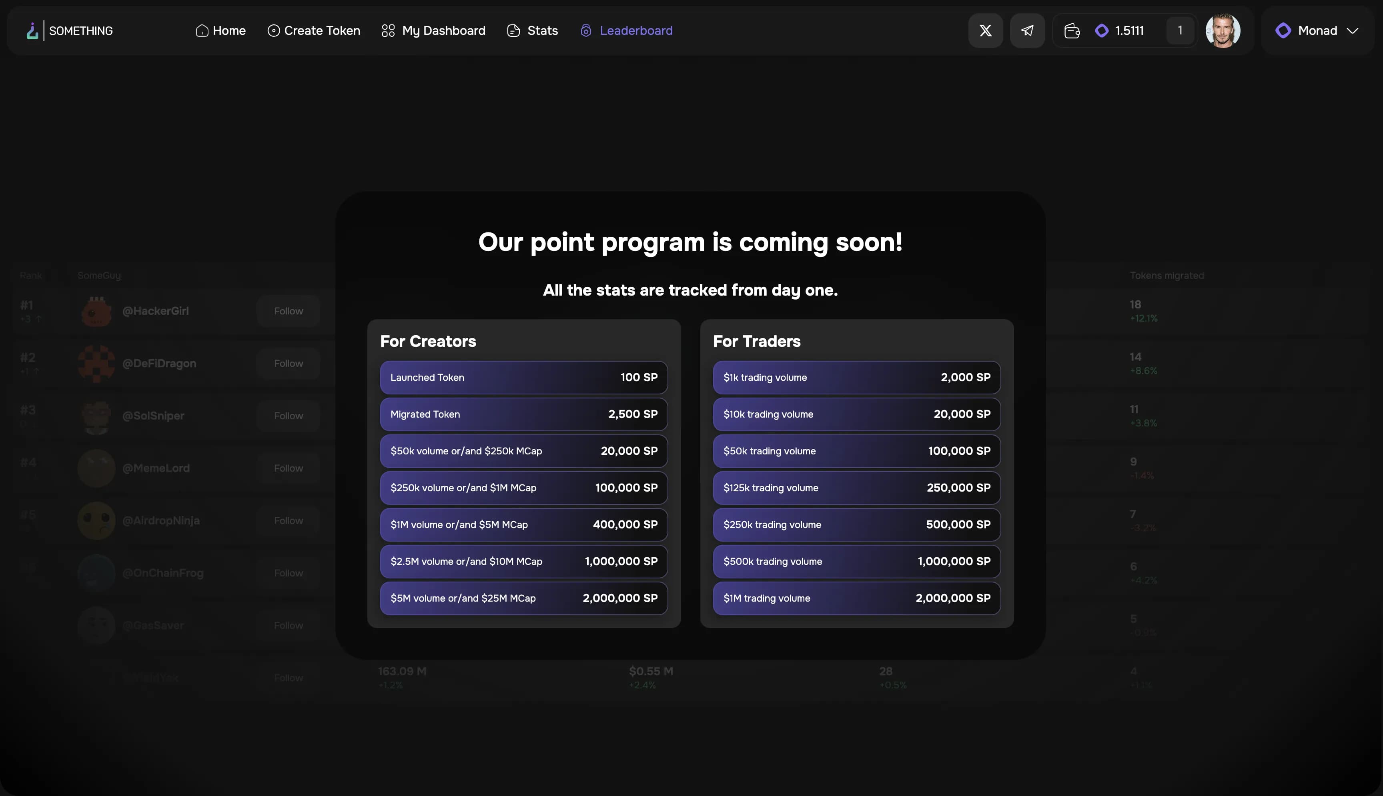Click the Stats document icon

[x=512, y=31]
